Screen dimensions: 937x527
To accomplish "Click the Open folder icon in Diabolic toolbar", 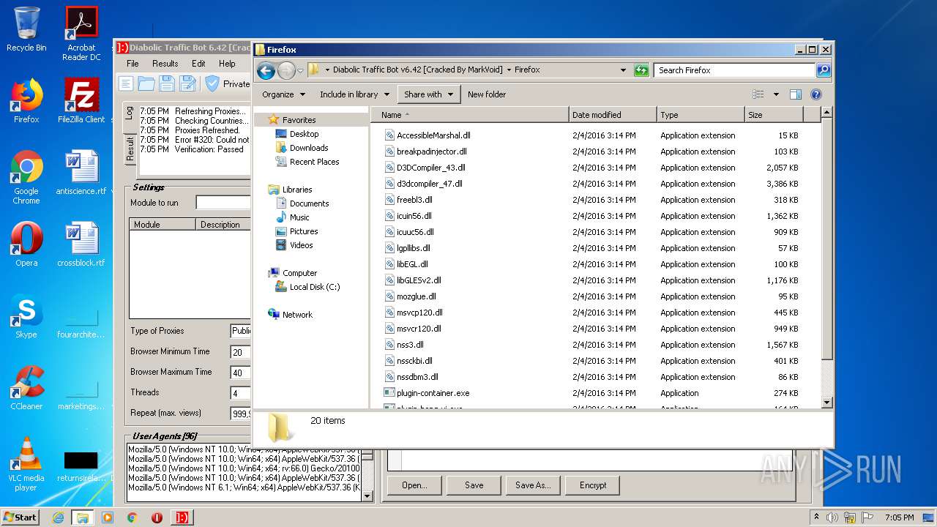I will click(x=146, y=83).
